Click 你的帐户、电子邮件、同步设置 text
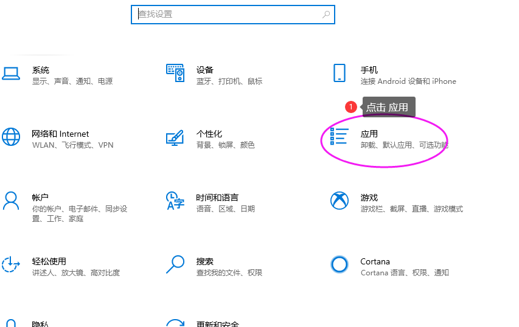The height and width of the screenshot is (327, 519). (80, 213)
